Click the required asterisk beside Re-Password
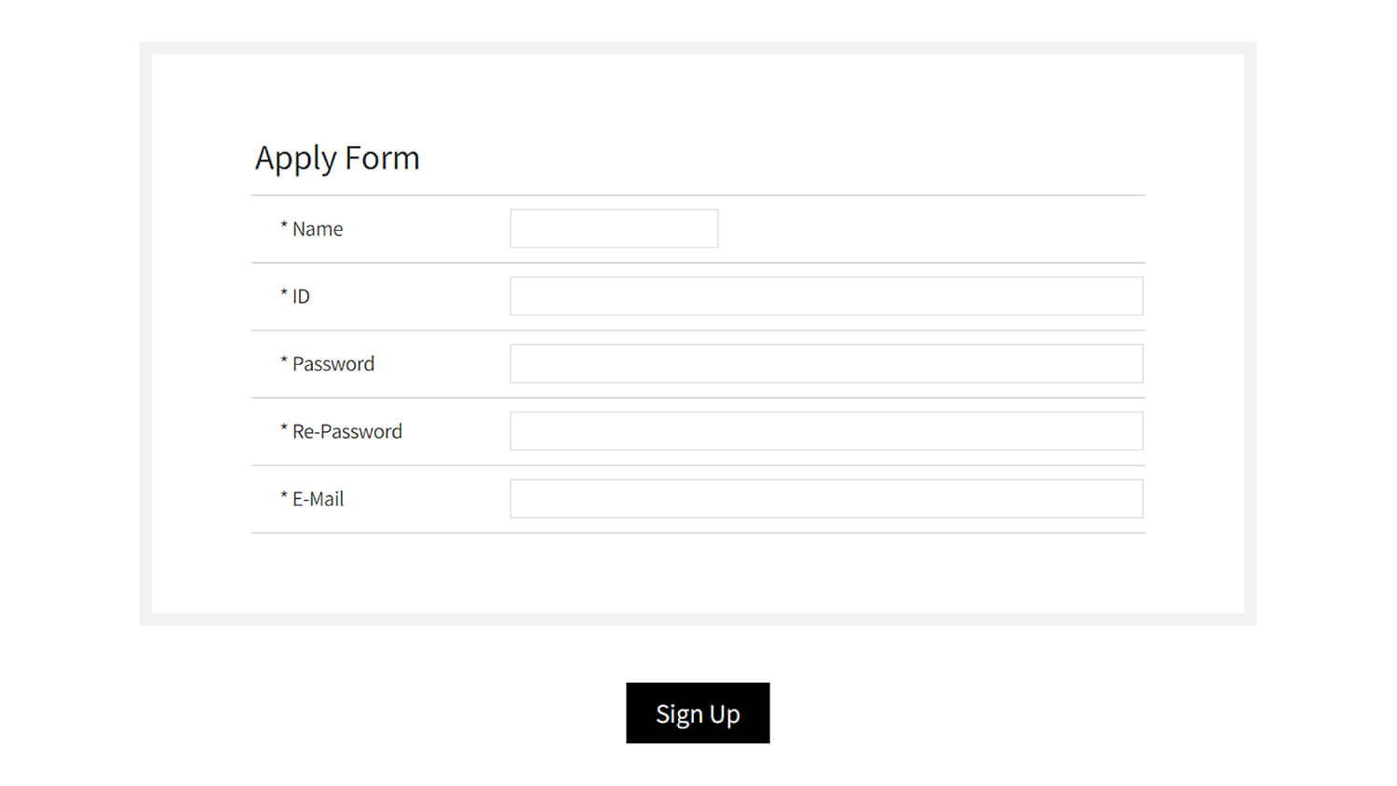 tap(284, 428)
